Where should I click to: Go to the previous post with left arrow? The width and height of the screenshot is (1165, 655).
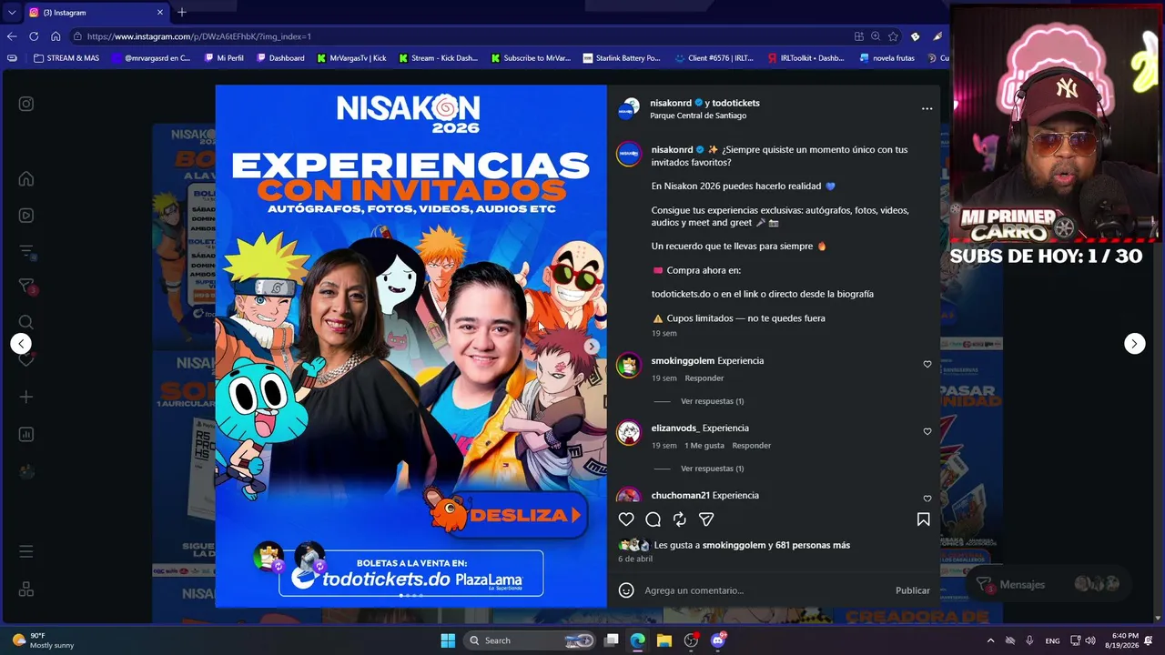[x=21, y=343]
